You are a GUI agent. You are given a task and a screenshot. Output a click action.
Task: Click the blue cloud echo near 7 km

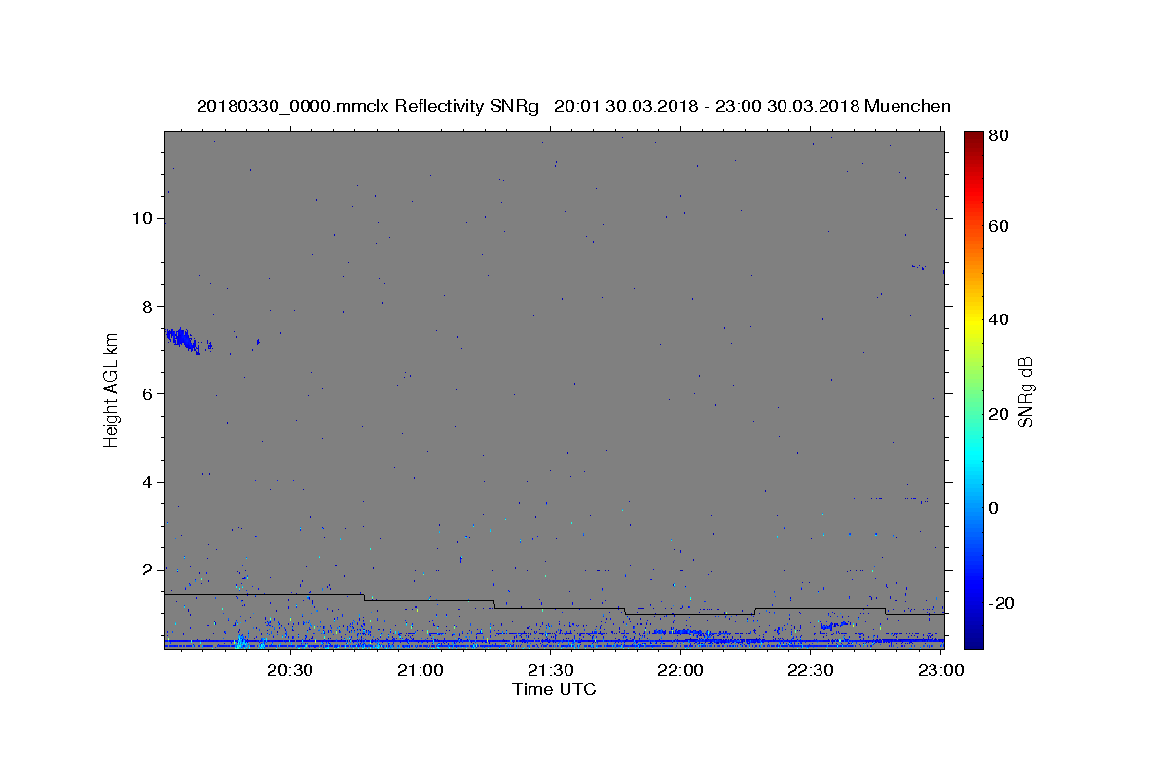(x=183, y=340)
